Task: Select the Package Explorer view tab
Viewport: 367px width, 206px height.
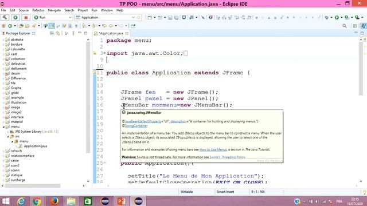Action: pos(18,33)
